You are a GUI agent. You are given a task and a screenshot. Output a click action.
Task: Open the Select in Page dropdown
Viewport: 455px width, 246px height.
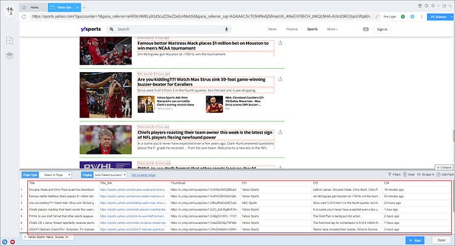tap(55, 175)
